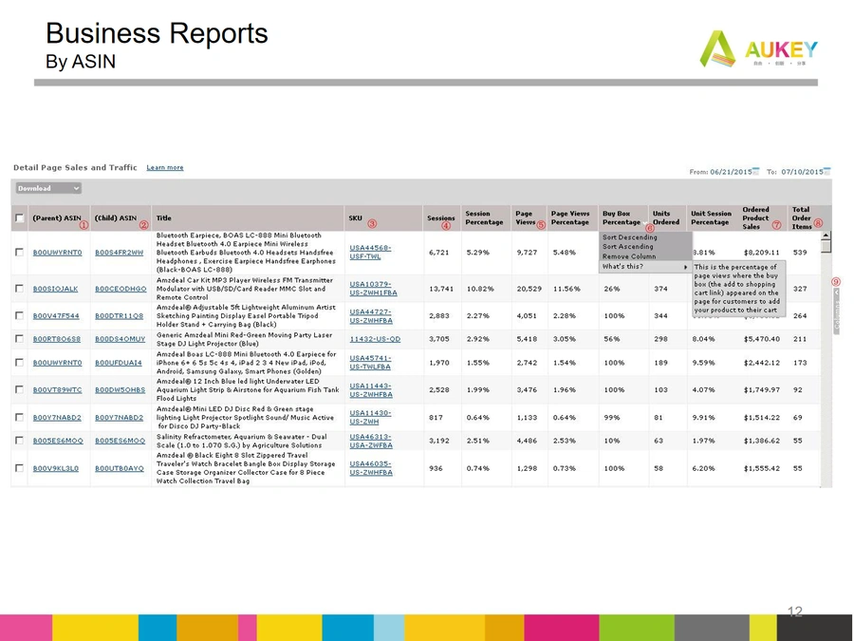Click the To date 07/10/2015
The width and height of the screenshot is (854, 641).
(x=802, y=172)
